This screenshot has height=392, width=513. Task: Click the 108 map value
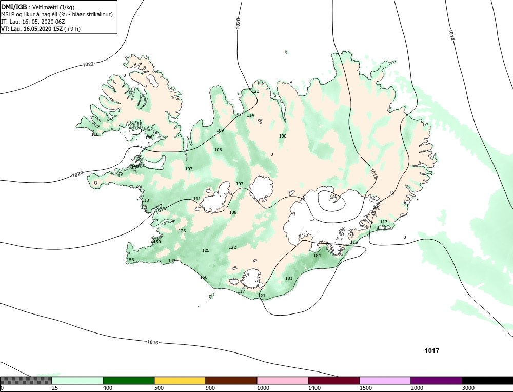pos(233,213)
